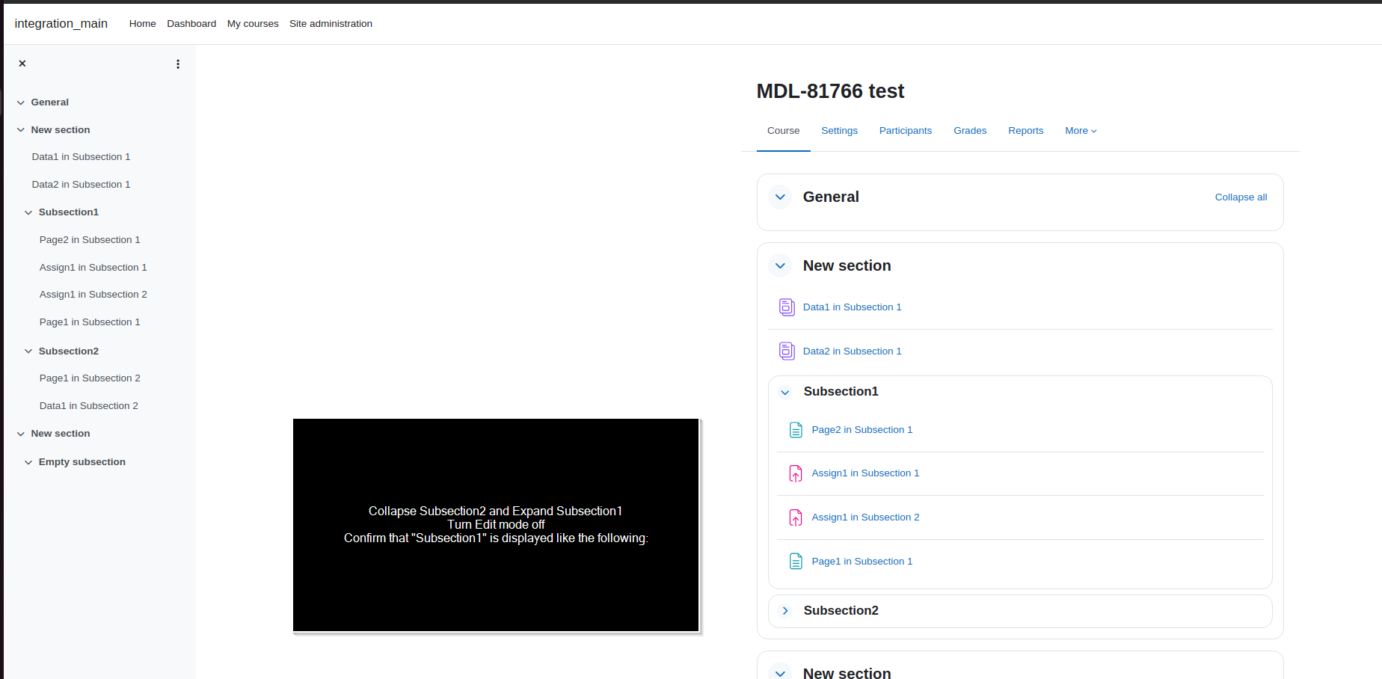
Task: Select Page1 in Subsection 2 in course index
Action: click(x=90, y=378)
